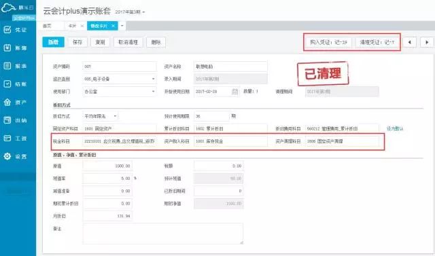Screen dimensions: 435x256
Task: Click the 资产编码 field showing 007
Action: point(120,67)
